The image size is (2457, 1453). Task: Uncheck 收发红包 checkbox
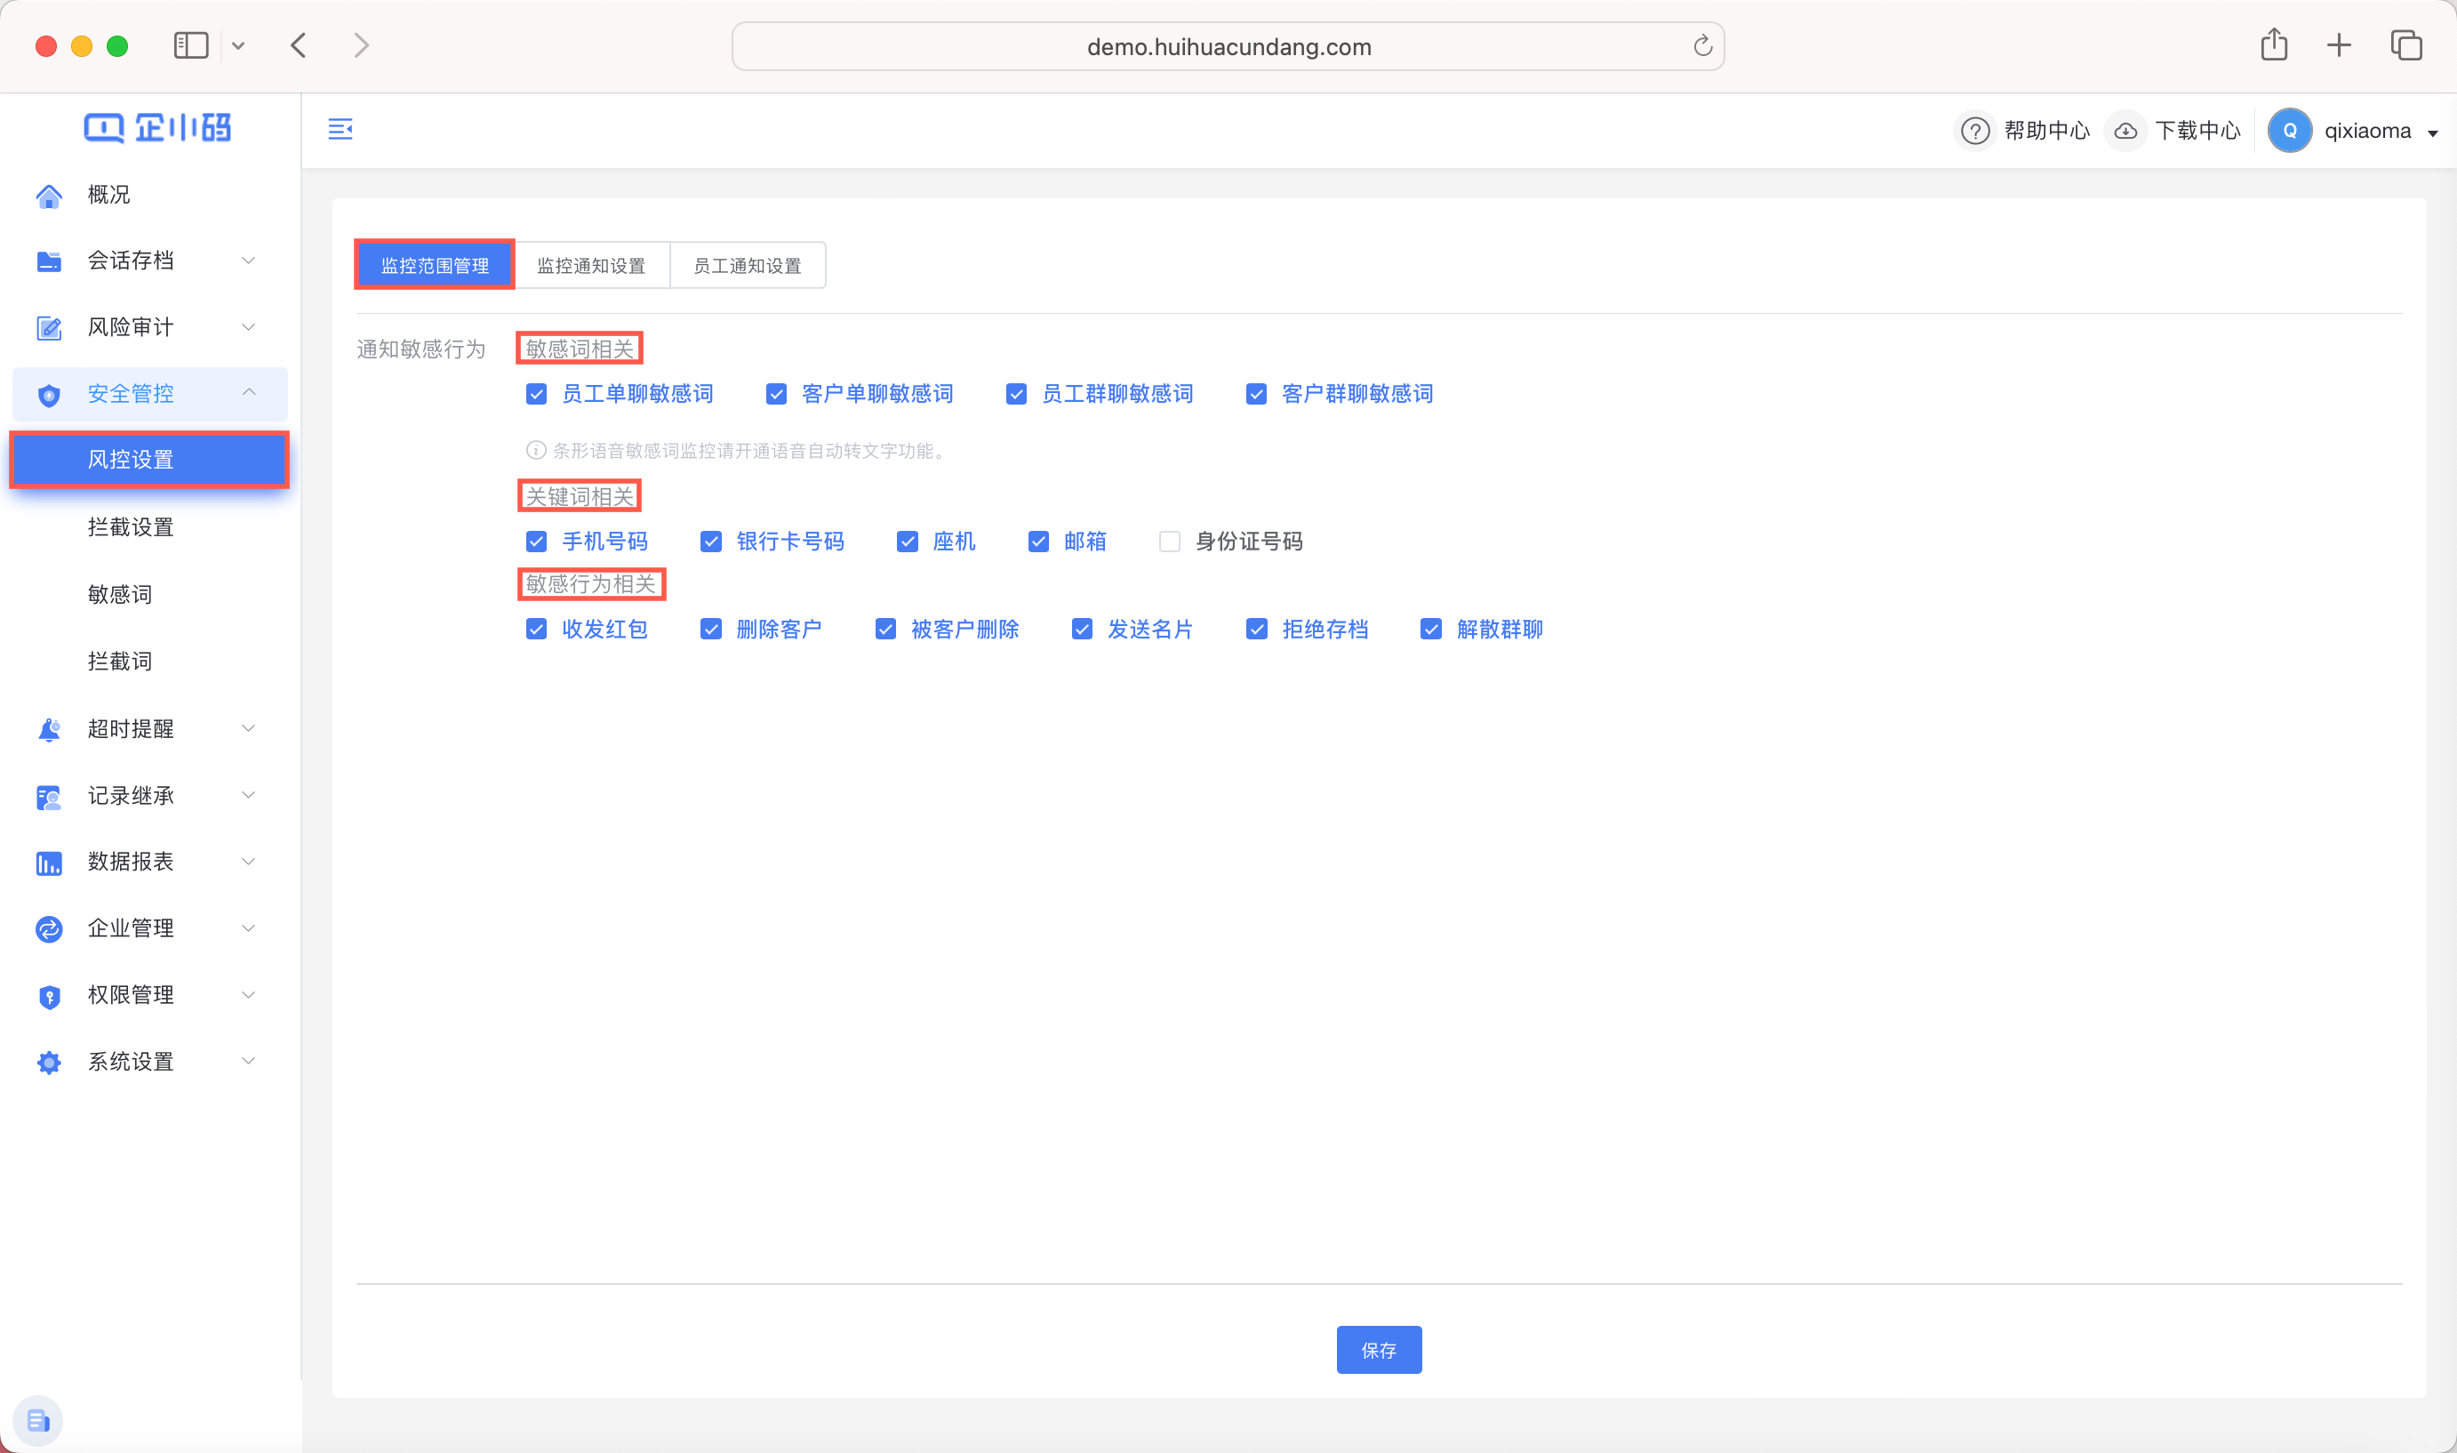click(x=536, y=629)
